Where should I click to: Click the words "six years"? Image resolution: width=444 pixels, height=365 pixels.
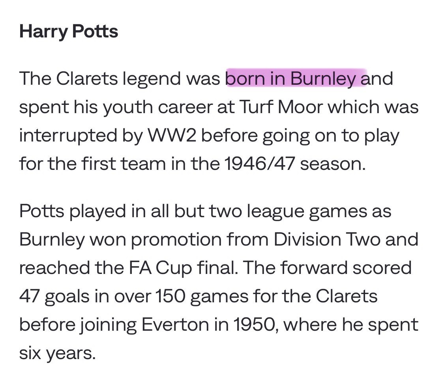tap(57, 353)
